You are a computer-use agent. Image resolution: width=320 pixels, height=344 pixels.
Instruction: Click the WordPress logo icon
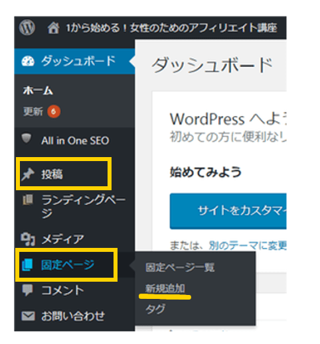27,27
